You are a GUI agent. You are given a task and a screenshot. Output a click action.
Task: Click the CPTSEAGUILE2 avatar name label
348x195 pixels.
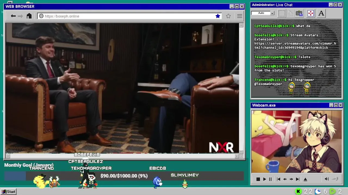[x=86, y=161]
